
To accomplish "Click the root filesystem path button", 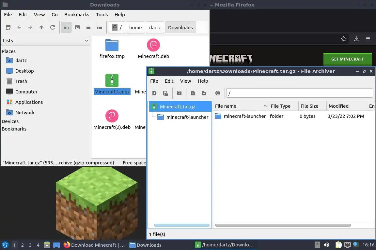I will tap(117, 27).
